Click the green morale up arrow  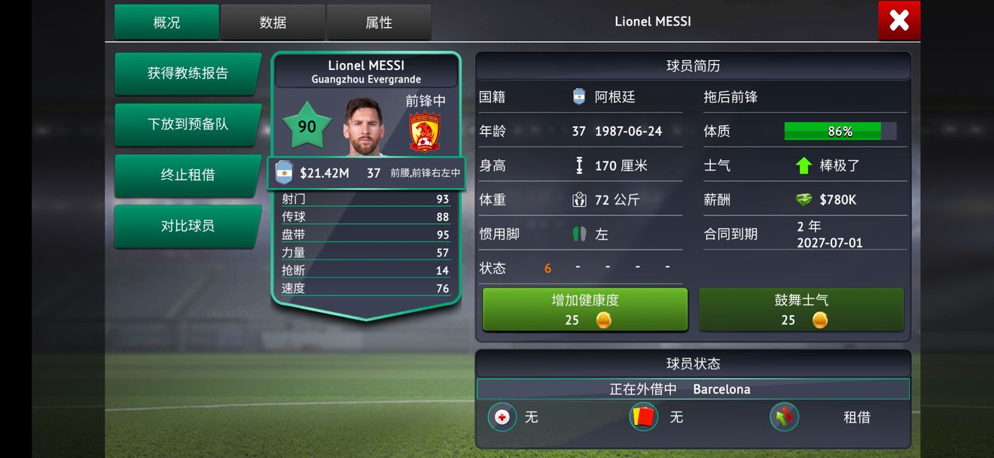[803, 165]
